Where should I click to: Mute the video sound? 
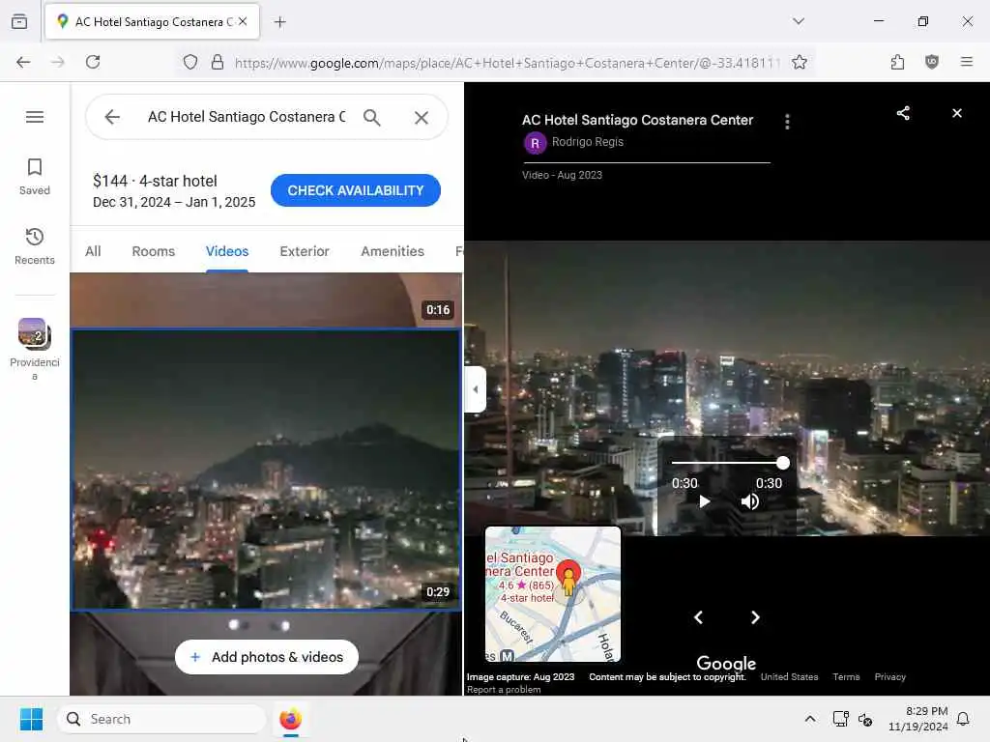(x=749, y=502)
